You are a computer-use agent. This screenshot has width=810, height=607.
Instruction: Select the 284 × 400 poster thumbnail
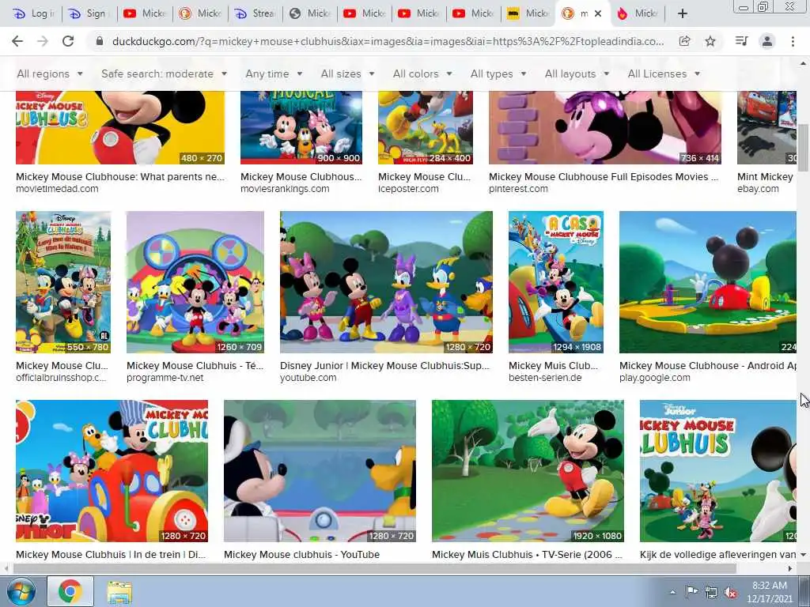pos(425,127)
